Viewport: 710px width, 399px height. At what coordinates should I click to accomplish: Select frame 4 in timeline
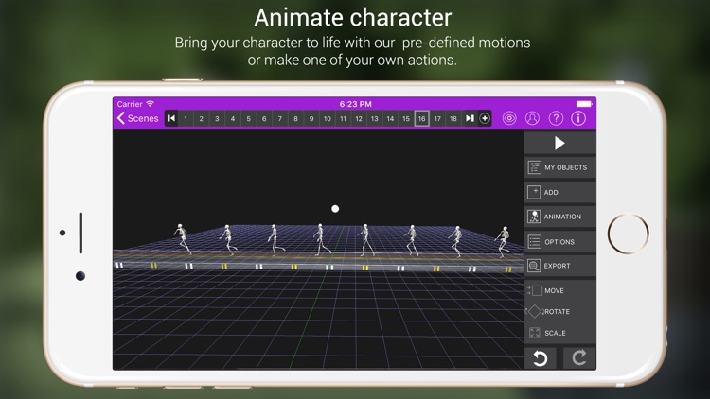click(233, 118)
